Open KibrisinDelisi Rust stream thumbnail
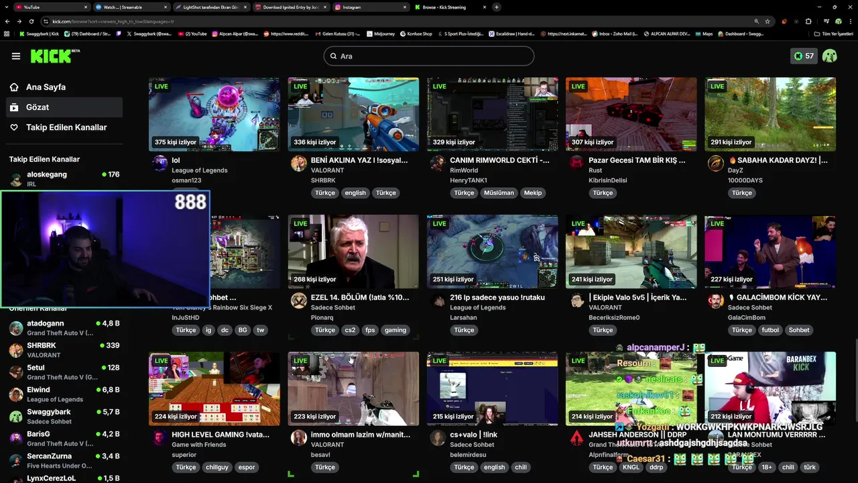Viewport: 858px width, 483px height. 631,114
